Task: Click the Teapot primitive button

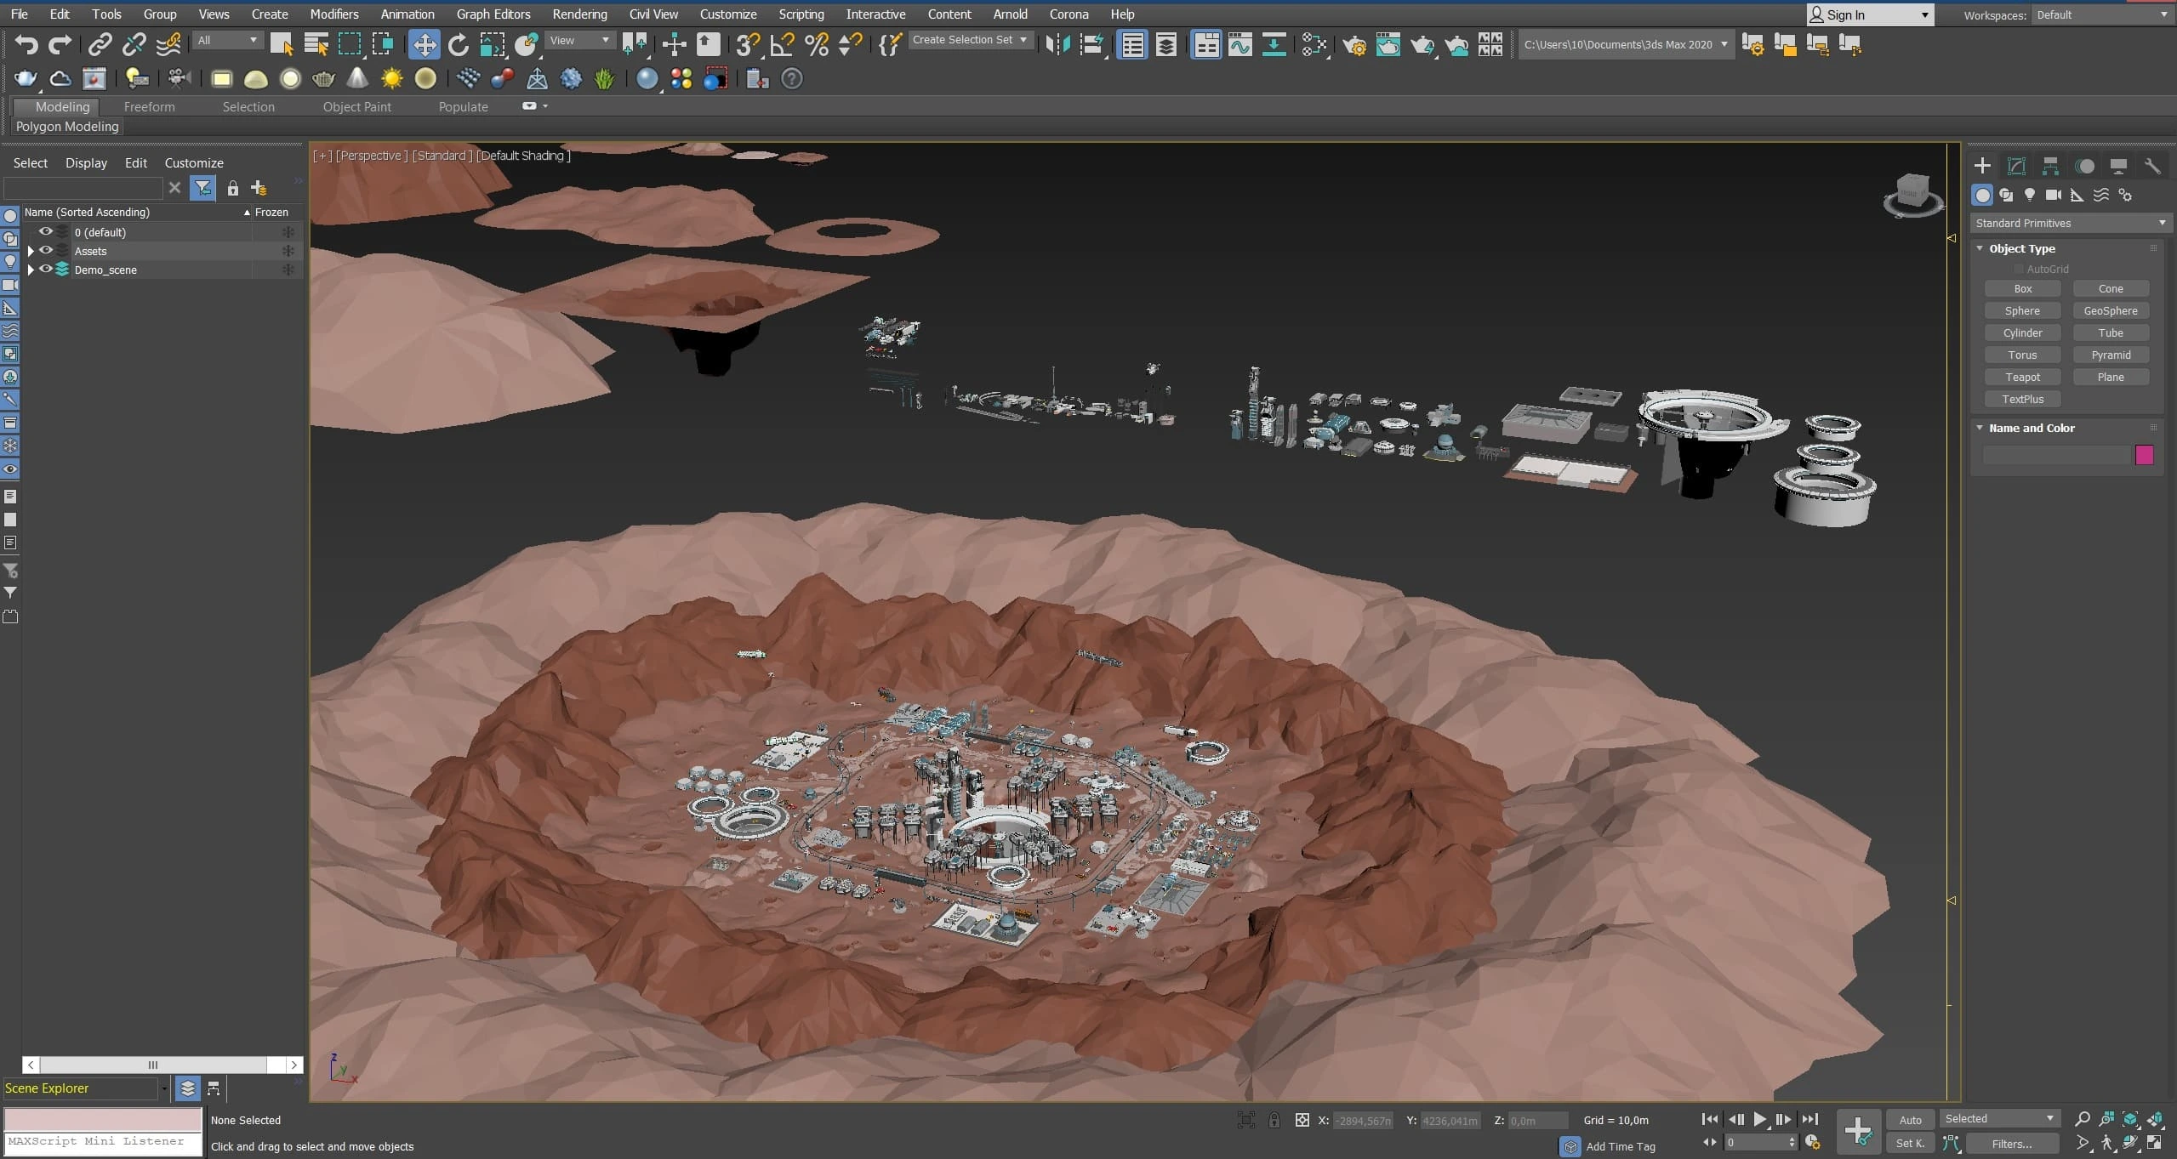Action: [x=2022, y=377]
